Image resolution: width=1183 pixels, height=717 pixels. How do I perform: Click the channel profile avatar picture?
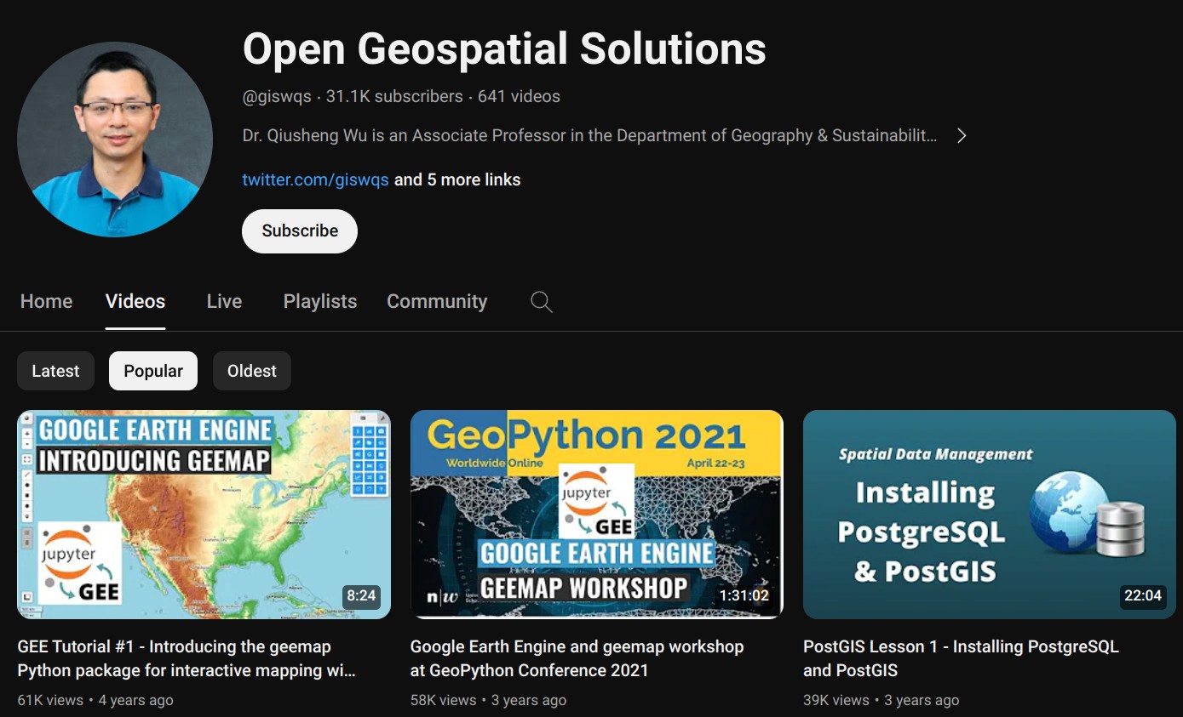pyautogui.click(x=115, y=139)
